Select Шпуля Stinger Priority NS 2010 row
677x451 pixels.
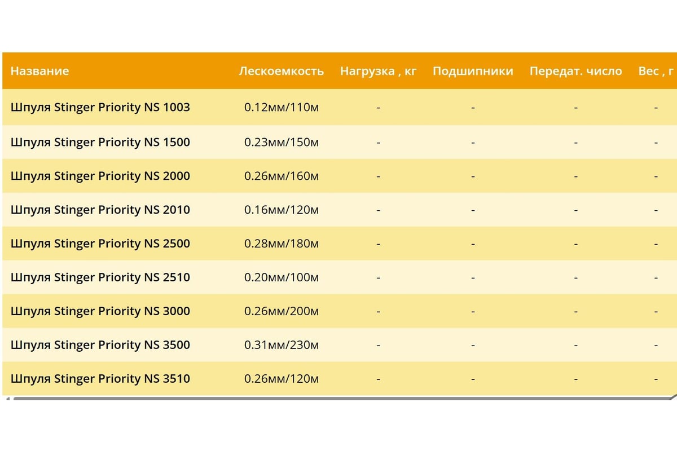pos(100,210)
